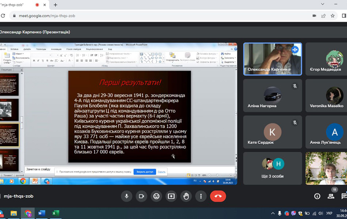Open a new browser tab
This screenshot has height=219, width=347.
pos(56,5)
